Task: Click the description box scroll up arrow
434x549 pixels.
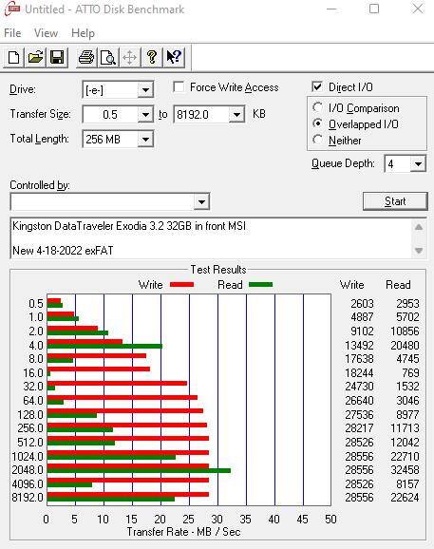Action: (x=419, y=227)
